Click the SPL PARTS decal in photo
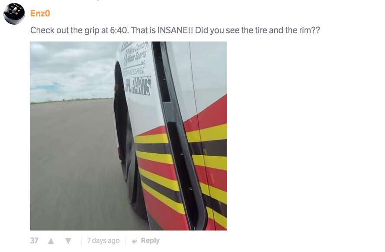 (x=138, y=86)
